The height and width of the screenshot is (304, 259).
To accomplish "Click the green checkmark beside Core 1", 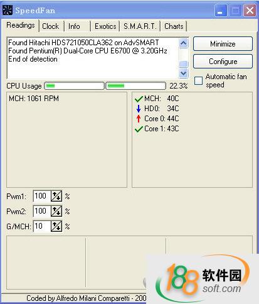I will (x=139, y=129).
